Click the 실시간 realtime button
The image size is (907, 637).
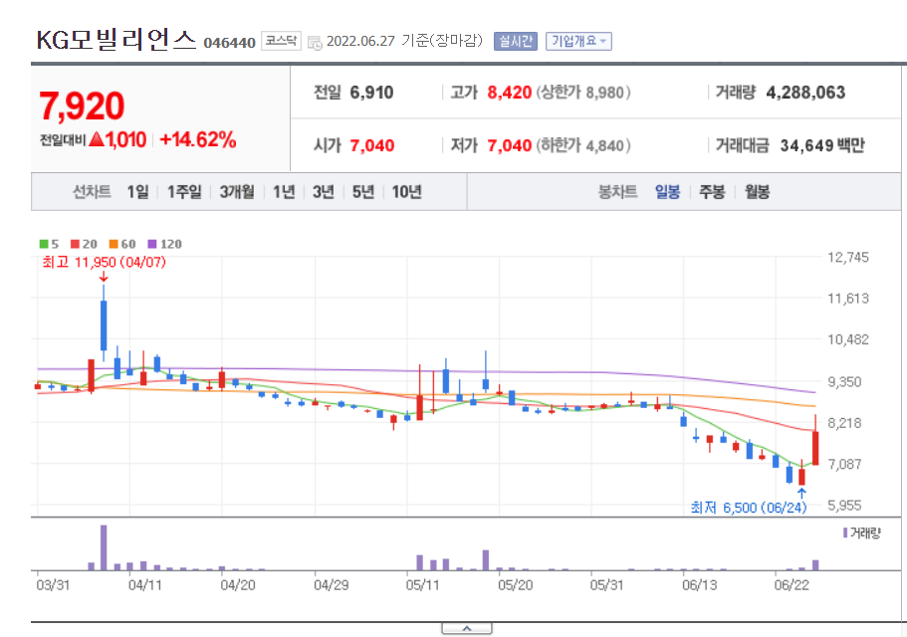click(x=516, y=41)
